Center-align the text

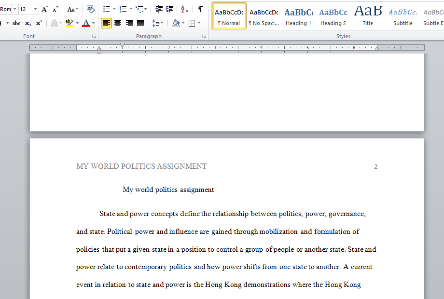coord(118,23)
